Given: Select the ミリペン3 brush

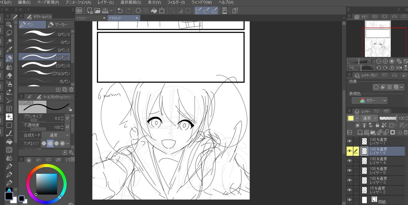Looking at the screenshot, I should click(x=45, y=65).
